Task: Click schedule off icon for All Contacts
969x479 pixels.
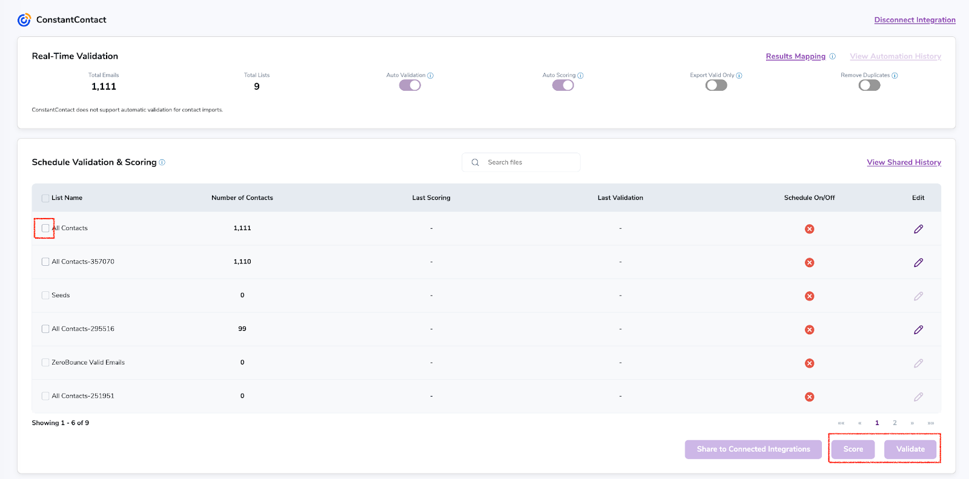Action: click(x=809, y=229)
